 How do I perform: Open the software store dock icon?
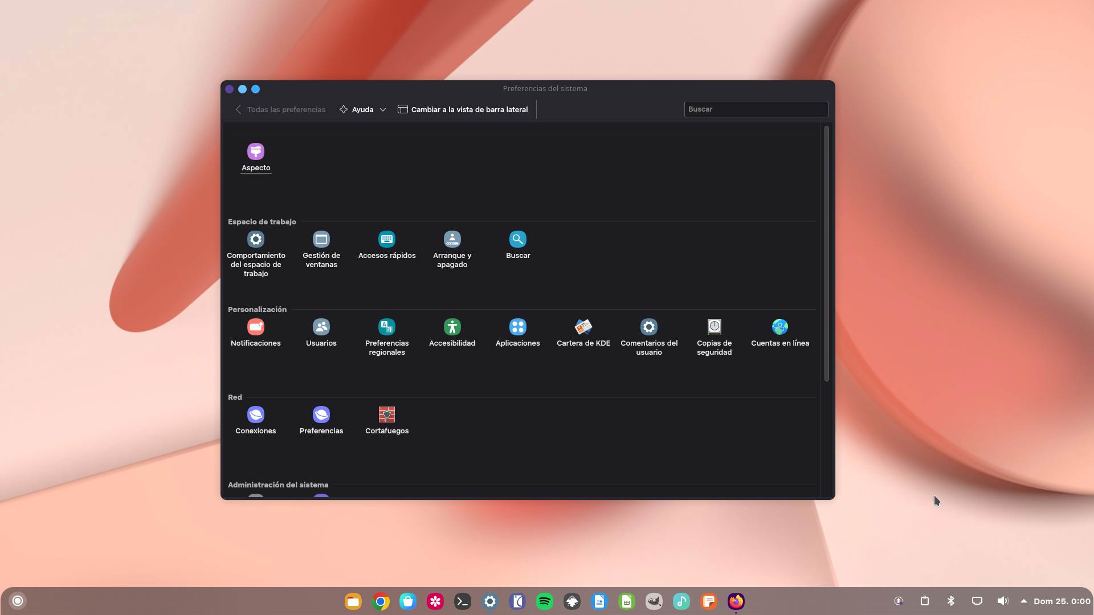tap(408, 601)
